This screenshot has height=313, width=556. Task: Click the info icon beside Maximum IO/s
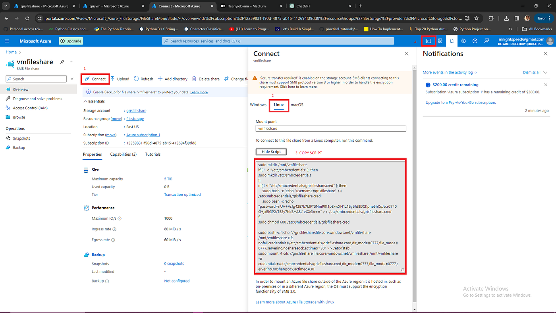click(120, 218)
